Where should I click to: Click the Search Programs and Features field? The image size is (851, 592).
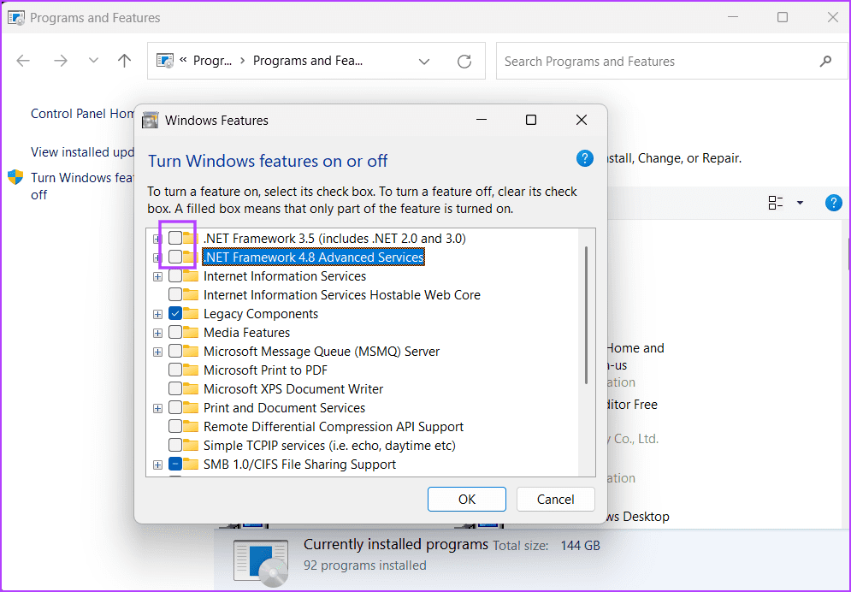671,62
